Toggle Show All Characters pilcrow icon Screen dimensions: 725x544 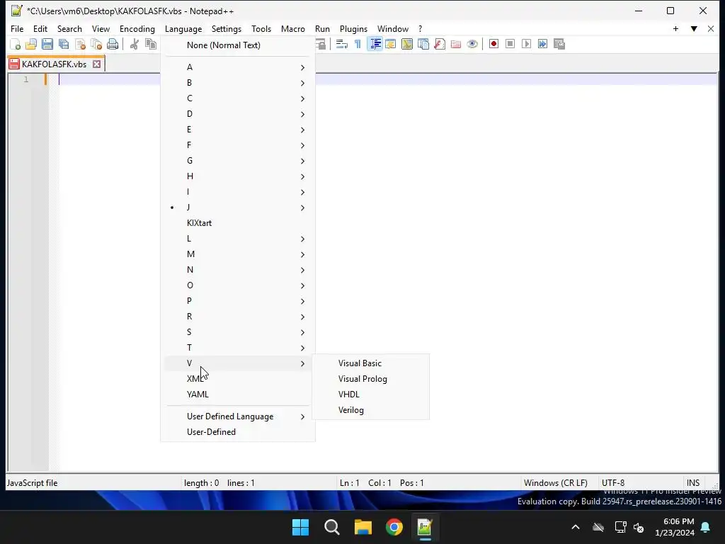click(x=358, y=44)
